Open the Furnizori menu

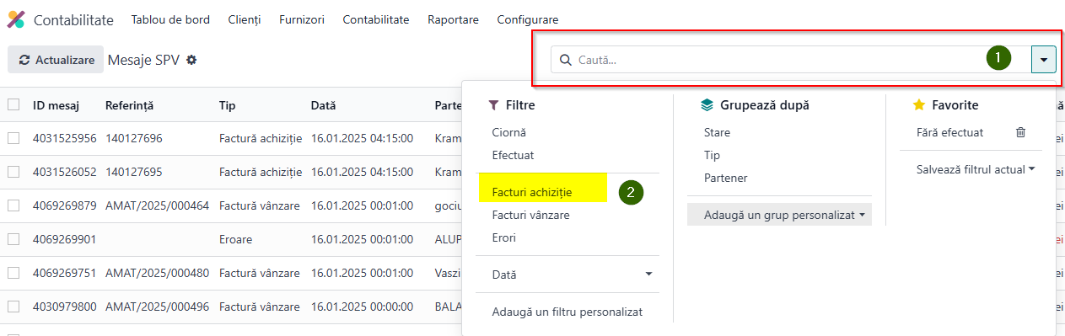pyautogui.click(x=302, y=19)
